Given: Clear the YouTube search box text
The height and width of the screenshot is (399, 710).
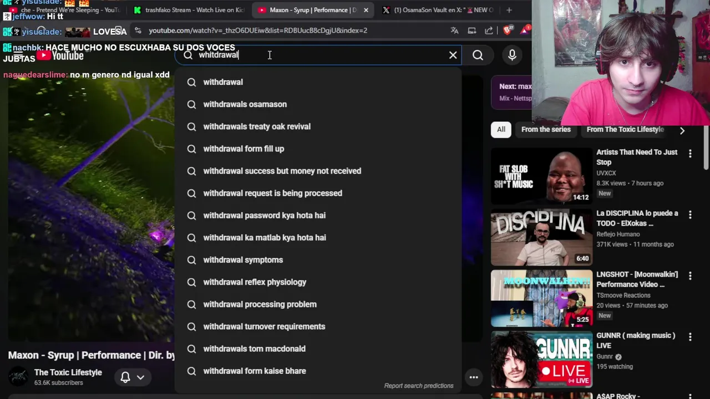Looking at the screenshot, I should 453,55.
